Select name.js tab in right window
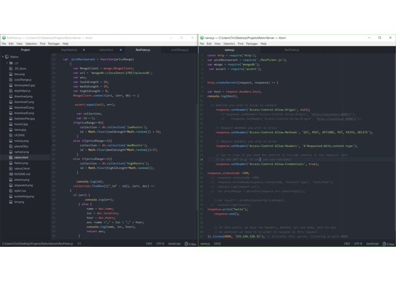Screen dimensions: 396x281 point(230,50)
